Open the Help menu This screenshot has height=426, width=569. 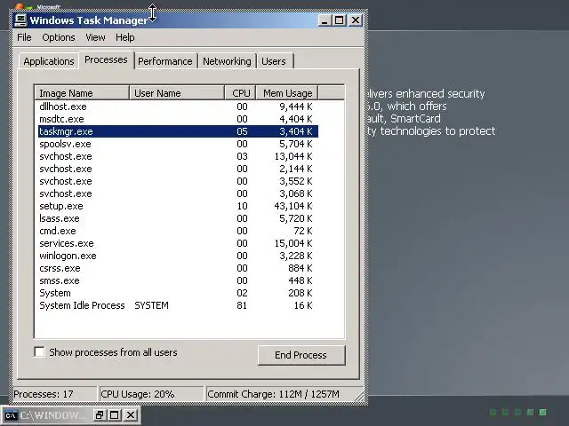(x=125, y=37)
